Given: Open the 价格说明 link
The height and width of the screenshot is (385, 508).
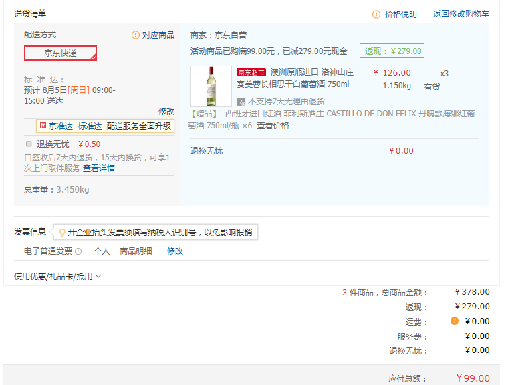Looking at the screenshot, I should click(x=401, y=14).
